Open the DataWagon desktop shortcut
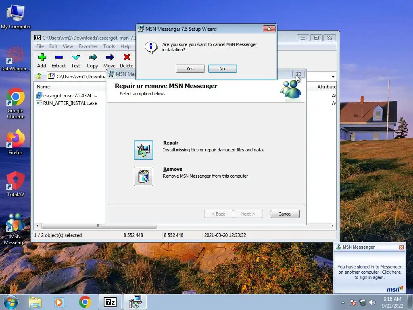This screenshot has width=413, height=310. tap(16, 59)
